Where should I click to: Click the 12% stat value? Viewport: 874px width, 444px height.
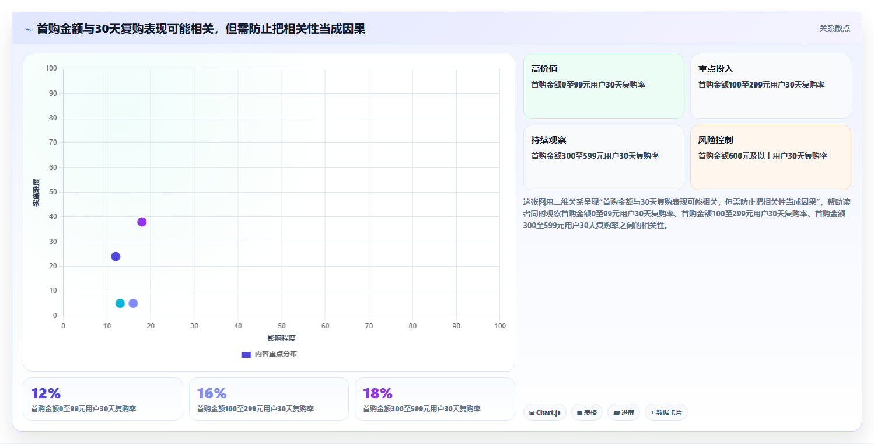pyautogui.click(x=46, y=393)
